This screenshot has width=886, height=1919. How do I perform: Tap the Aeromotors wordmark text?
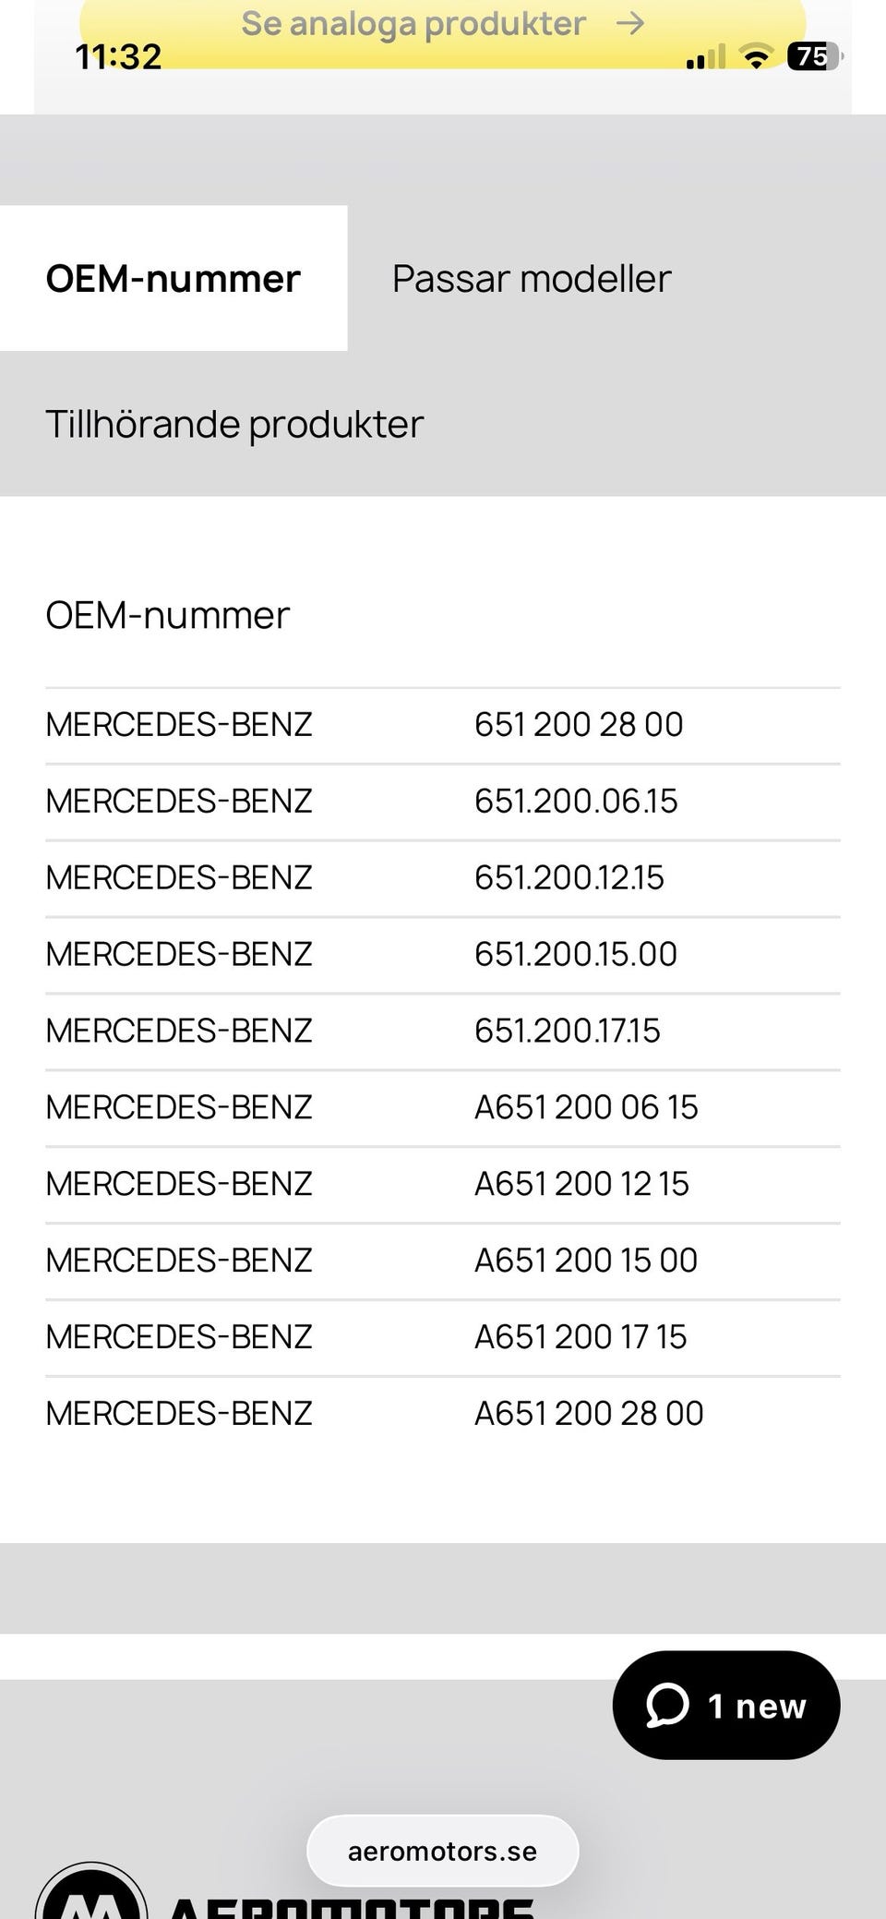351,1904
